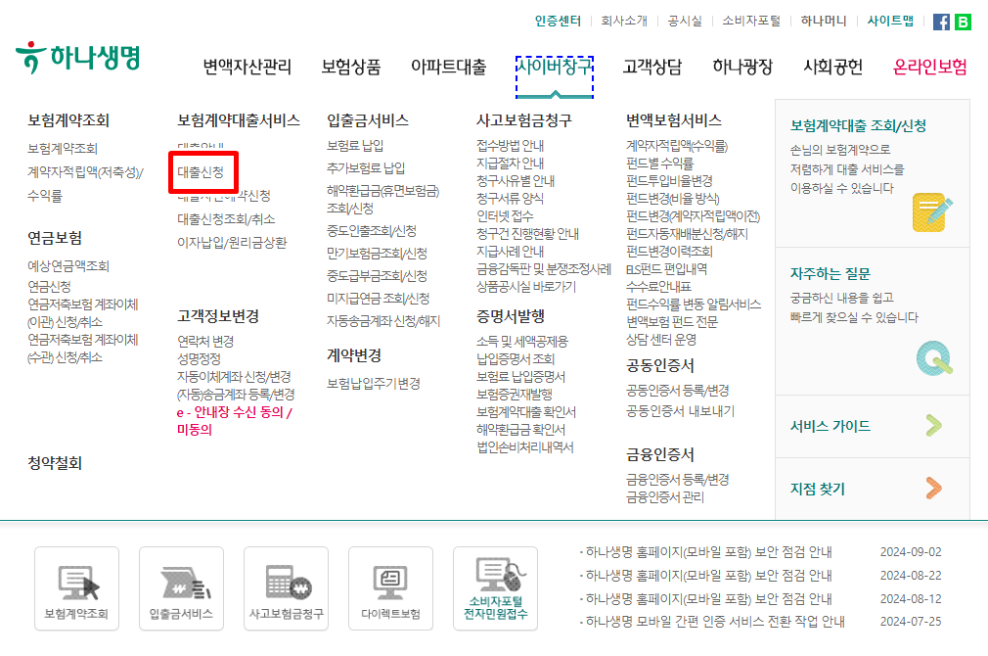Open the Facebook icon link
This screenshot has height=656, width=988.
[x=941, y=23]
